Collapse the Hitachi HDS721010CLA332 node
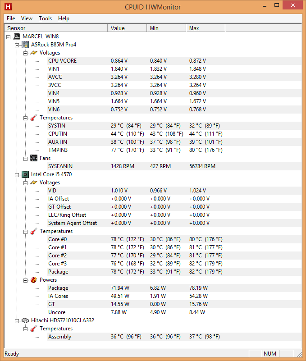The height and width of the screenshot is (361, 306). pyautogui.click(x=17, y=321)
